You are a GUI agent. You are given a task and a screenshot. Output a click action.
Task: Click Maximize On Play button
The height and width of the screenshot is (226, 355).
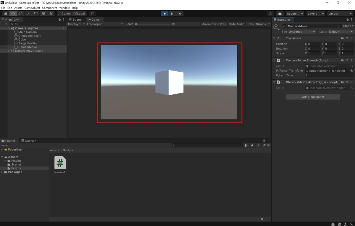(x=214, y=24)
